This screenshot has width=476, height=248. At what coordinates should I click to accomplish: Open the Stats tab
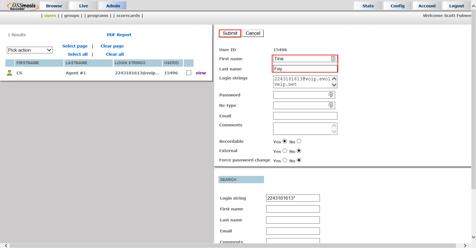tap(368, 6)
